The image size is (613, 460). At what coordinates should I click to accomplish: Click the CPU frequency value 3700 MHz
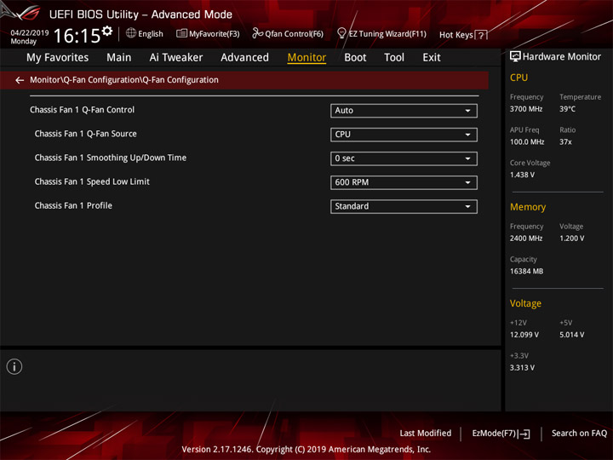click(x=526, y=109)
